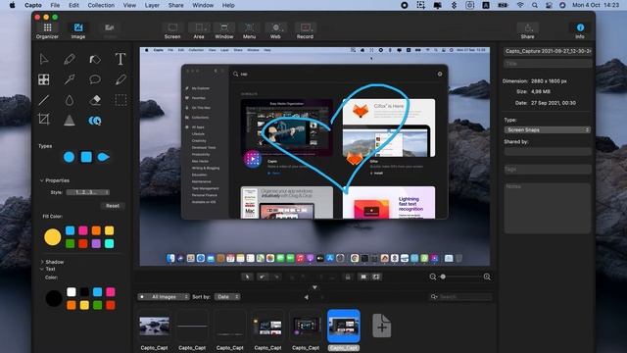Image resolution: width=627 pixels, height=353 pixels.
Task: Pick the Eraser tool
Action: coord(95,100)
